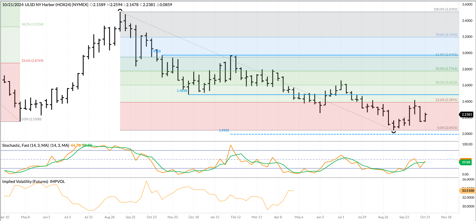
Task: Select the current price tag 2.2381
Action: pyautogui.click(x=467, y=115)
